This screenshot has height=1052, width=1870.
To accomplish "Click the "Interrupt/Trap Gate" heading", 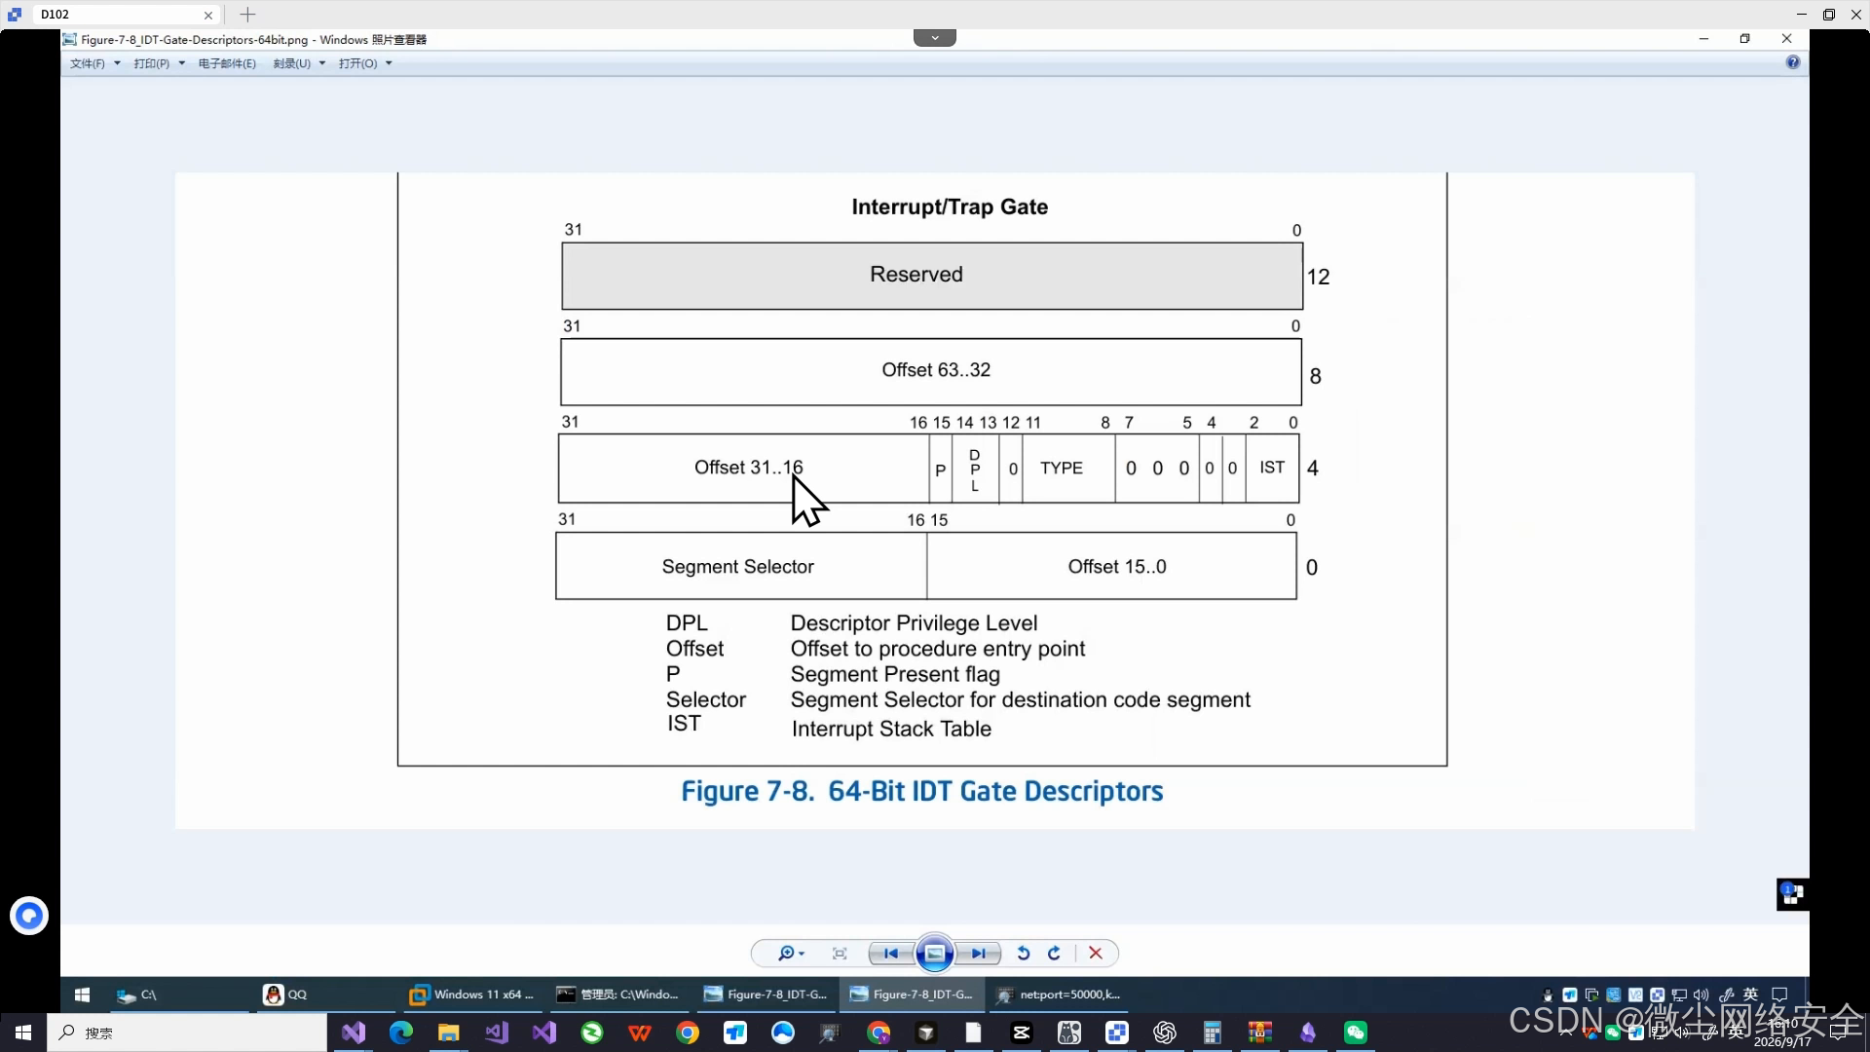I will pos(950,207).
